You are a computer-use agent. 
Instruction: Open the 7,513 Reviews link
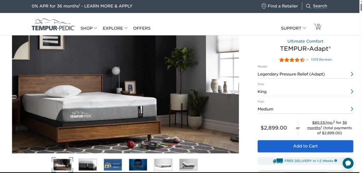click(321, 60)
